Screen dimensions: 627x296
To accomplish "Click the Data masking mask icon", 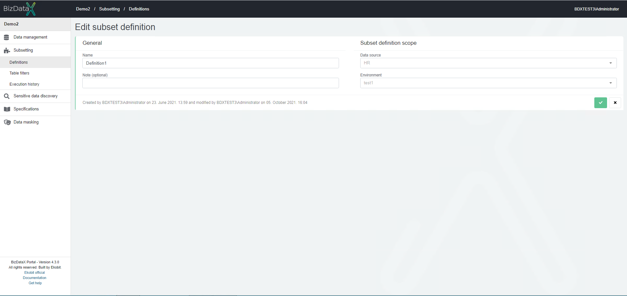I will (x=7, y=123).
